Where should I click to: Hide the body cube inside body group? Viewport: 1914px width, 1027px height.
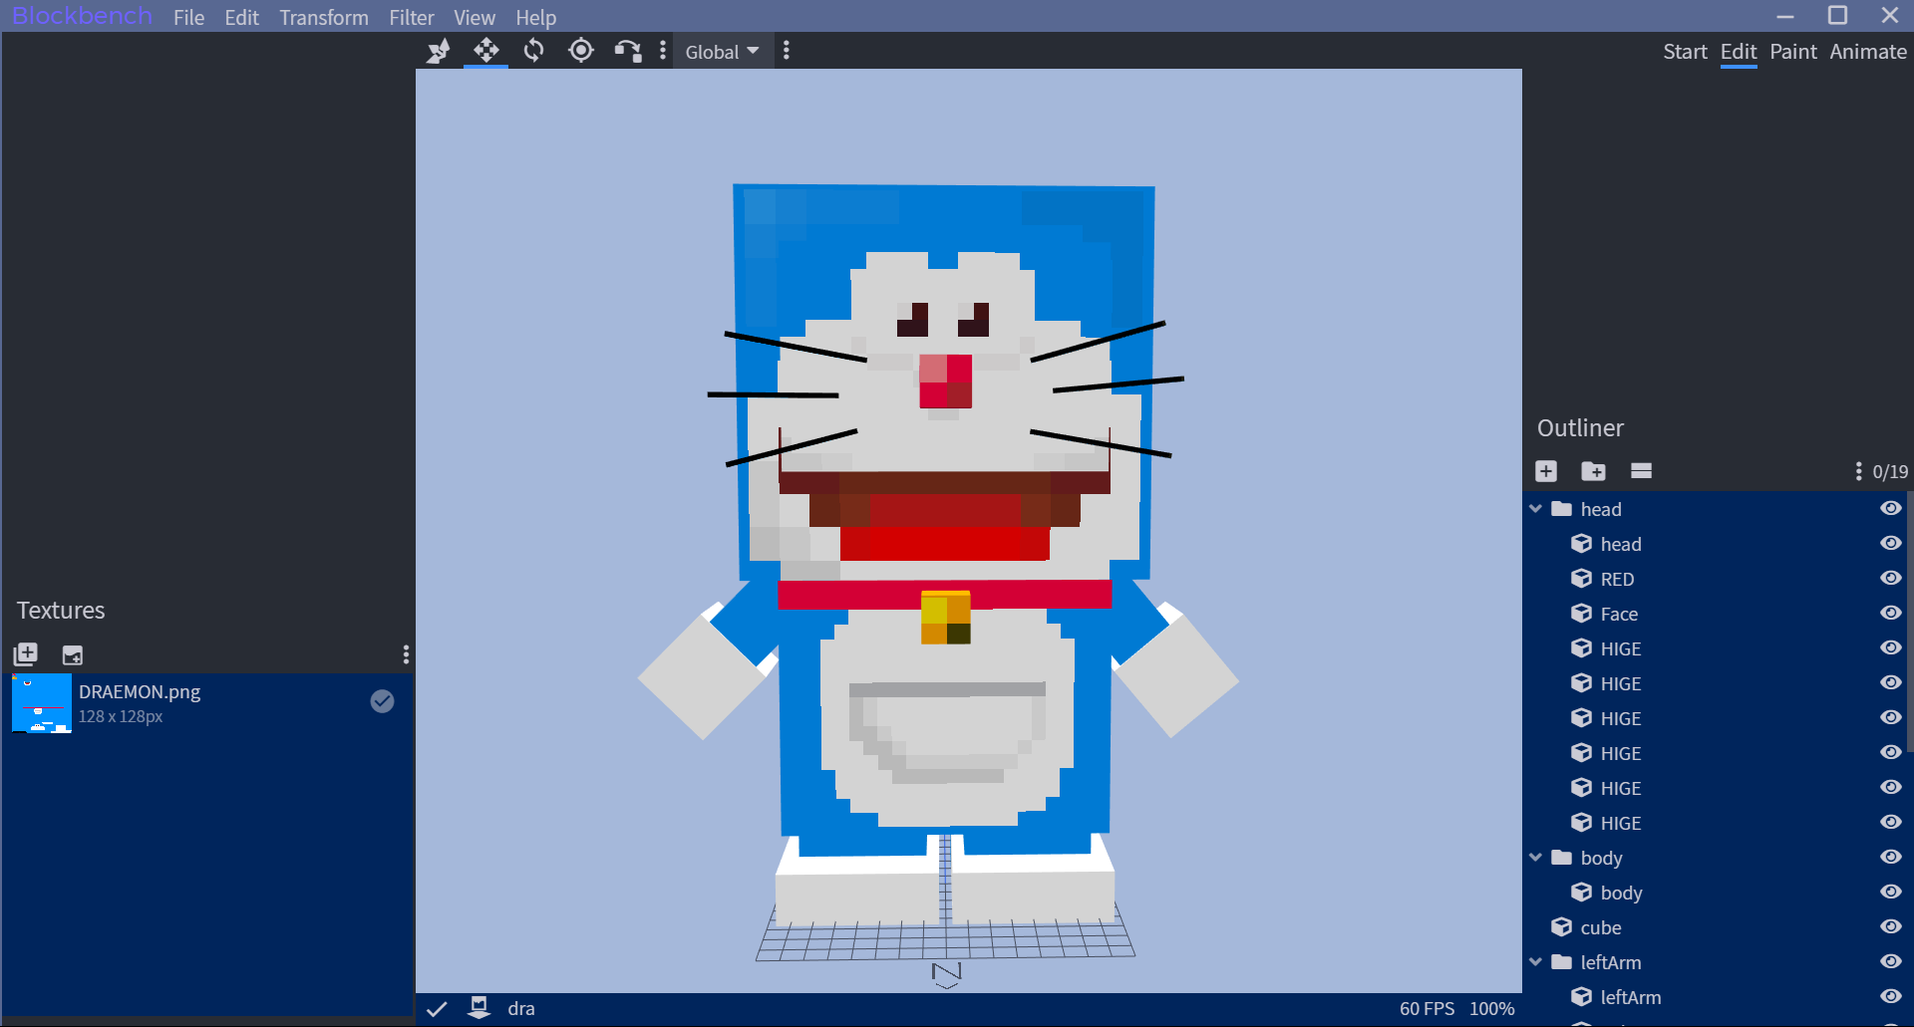click(x=1890, y=893)
